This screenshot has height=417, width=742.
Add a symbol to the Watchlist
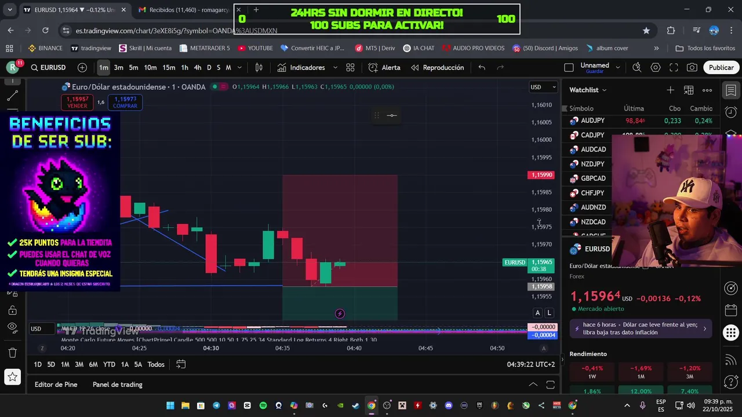pos(670,90)
